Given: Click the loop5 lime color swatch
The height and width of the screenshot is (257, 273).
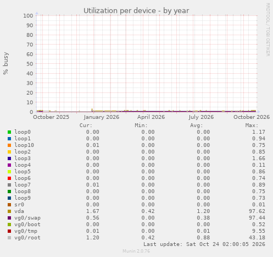Looking at the screenshot, I should pos(9,172).
